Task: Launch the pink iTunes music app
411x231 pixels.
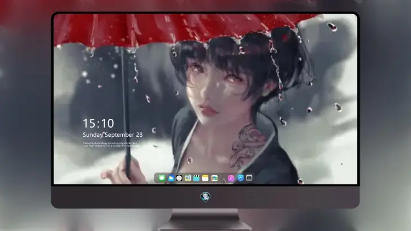Action: pos(231,178)
